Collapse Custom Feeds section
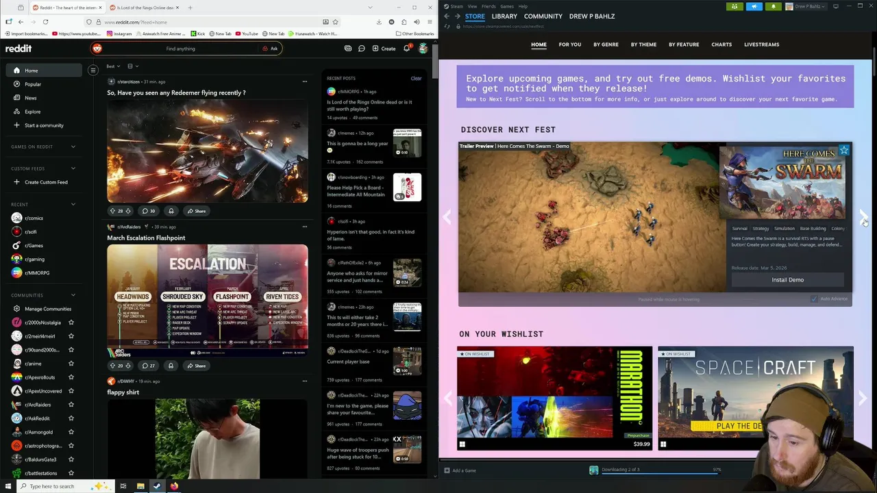 [x=73, y=168]
